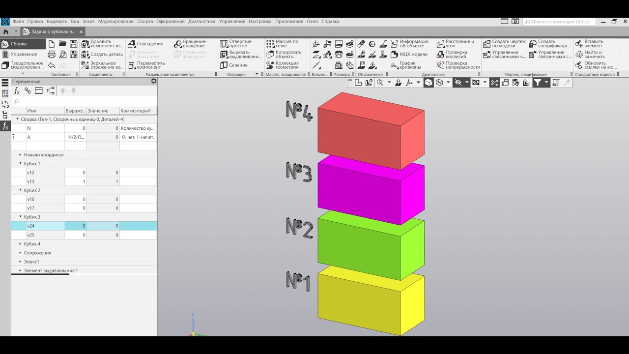Collapse the Кубик 3 tree node
The image size is (629, 354).
21,217
